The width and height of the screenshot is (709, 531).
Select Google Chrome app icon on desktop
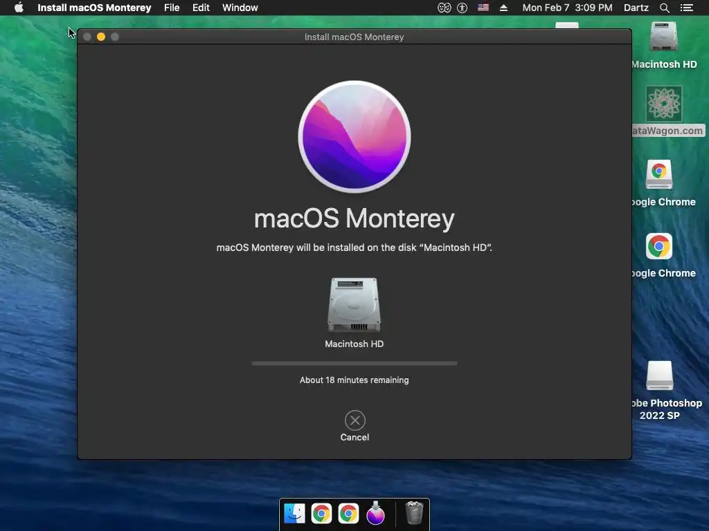[659, 246]
